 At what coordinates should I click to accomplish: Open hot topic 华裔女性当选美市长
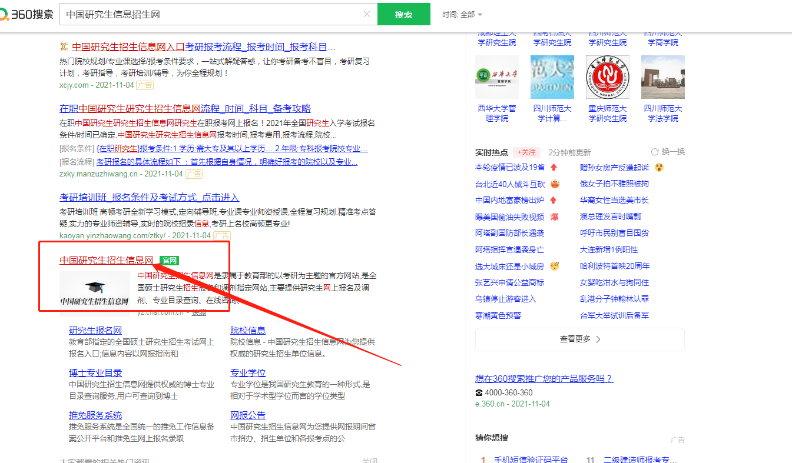click(x=615, y=201)
